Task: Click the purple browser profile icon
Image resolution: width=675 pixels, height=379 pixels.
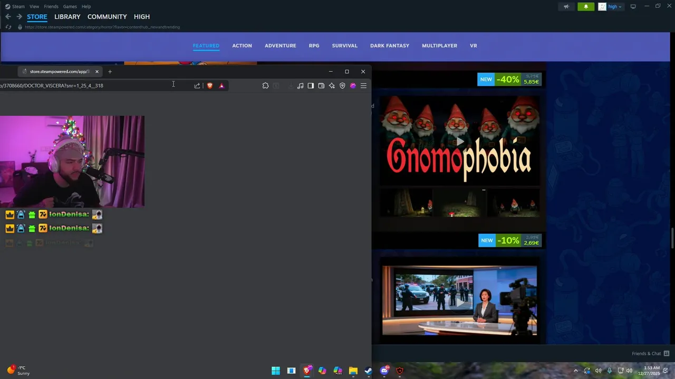Action: 353,86
